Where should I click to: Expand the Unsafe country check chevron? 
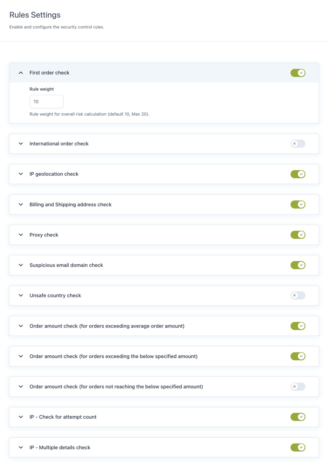[x=21, y=295]
